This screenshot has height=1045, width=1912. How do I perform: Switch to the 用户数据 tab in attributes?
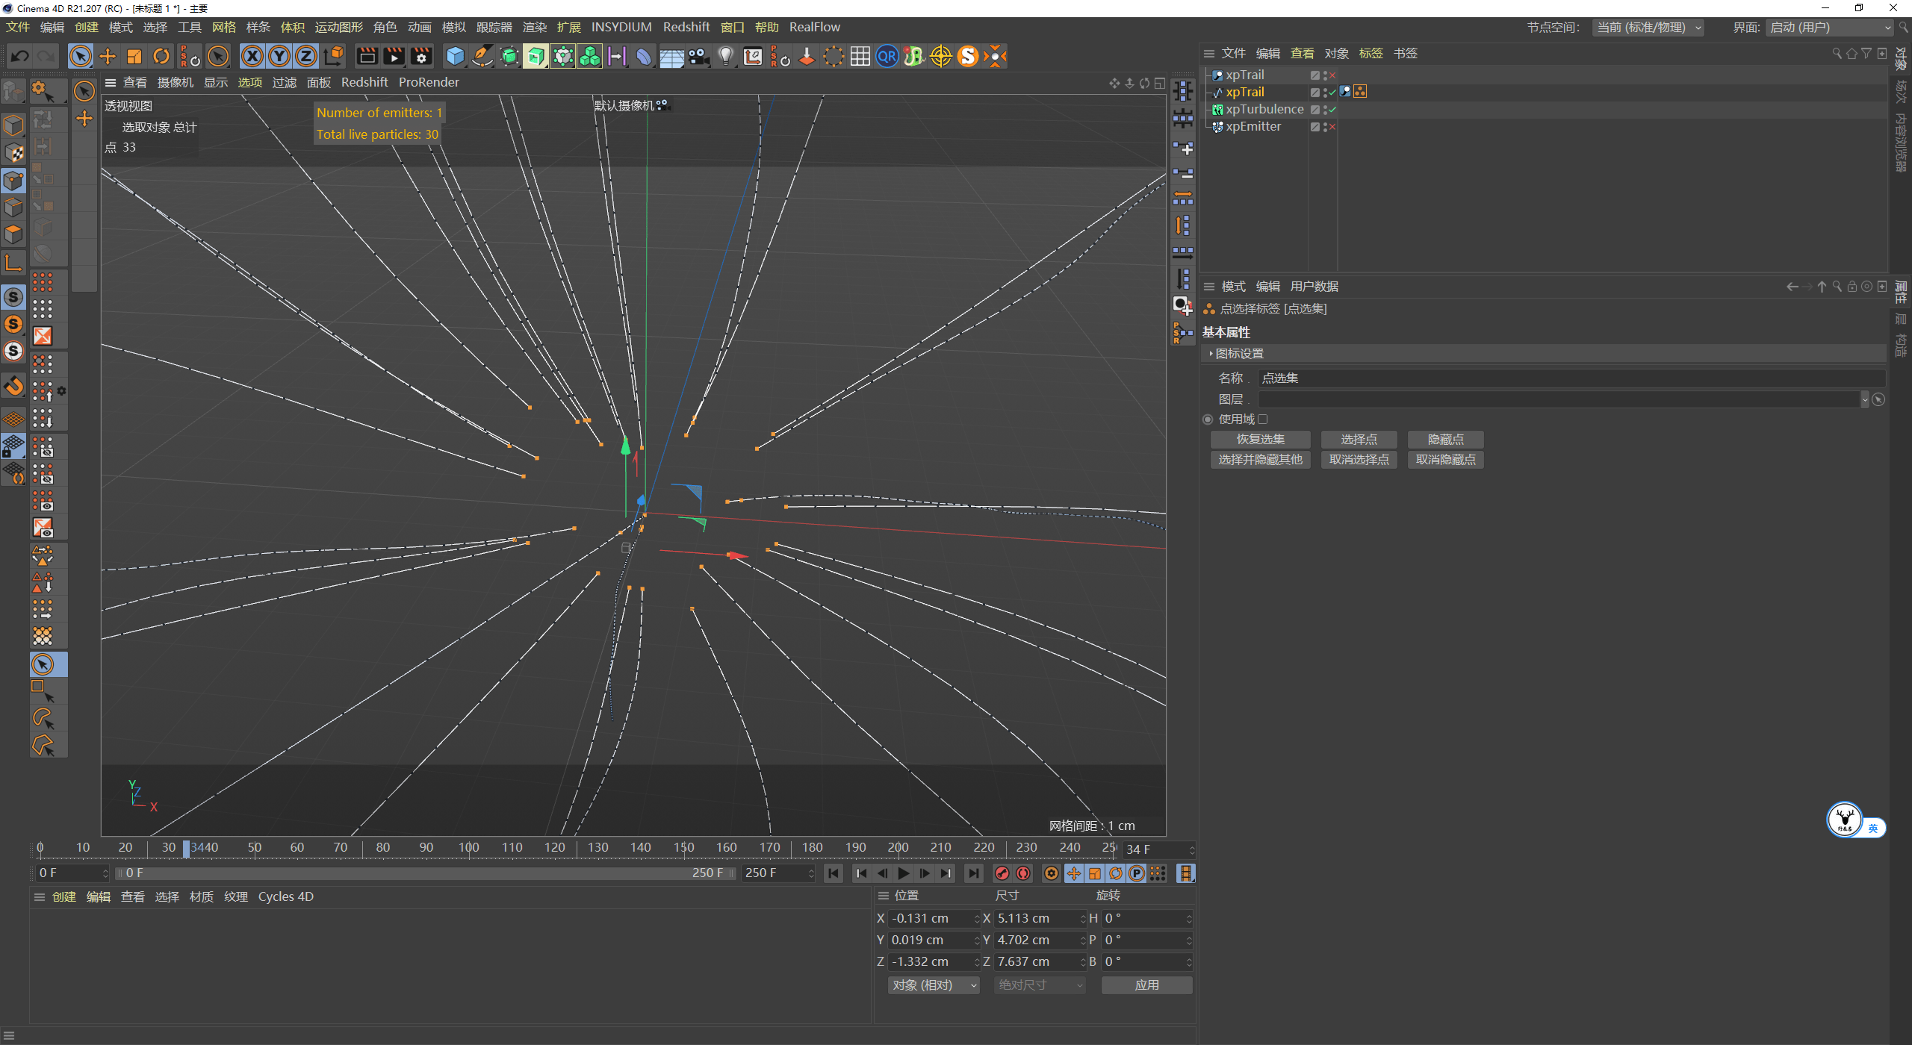[x=1317, y=286]
